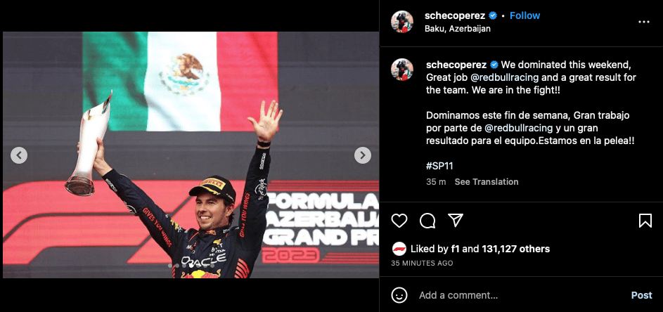Go to previous photo in carousel
This screenshot has width=663, height=312.
19,155
